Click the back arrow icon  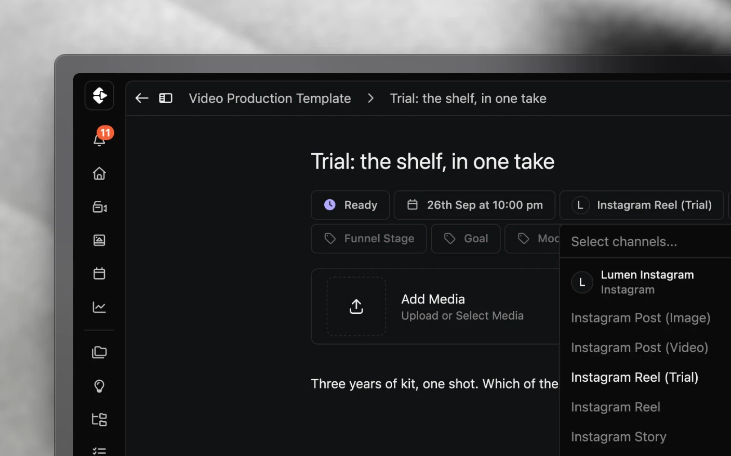point(142,98)
